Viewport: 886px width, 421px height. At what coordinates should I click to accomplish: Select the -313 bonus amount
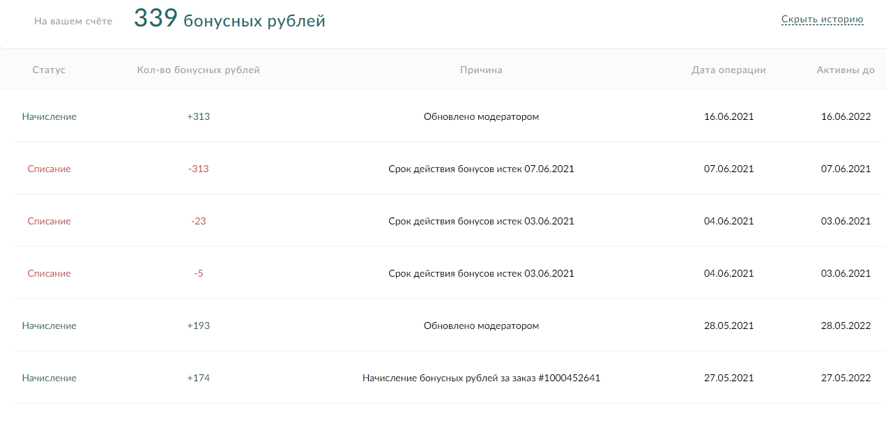(199, 169)
